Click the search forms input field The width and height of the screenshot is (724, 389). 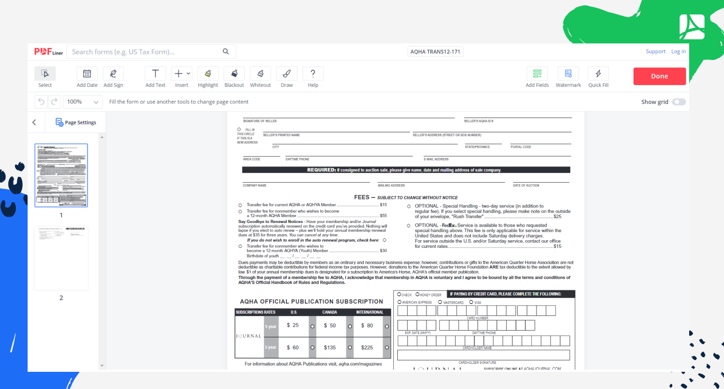pyautogui.click(x=145, y=52)
